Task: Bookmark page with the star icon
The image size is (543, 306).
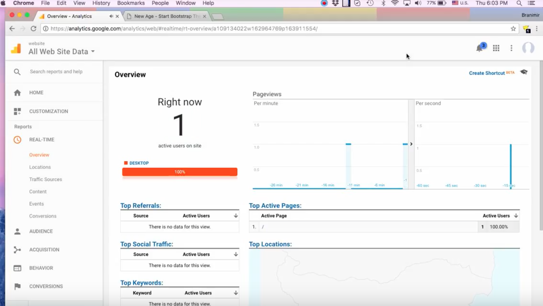Action: (x=513, y=29)
